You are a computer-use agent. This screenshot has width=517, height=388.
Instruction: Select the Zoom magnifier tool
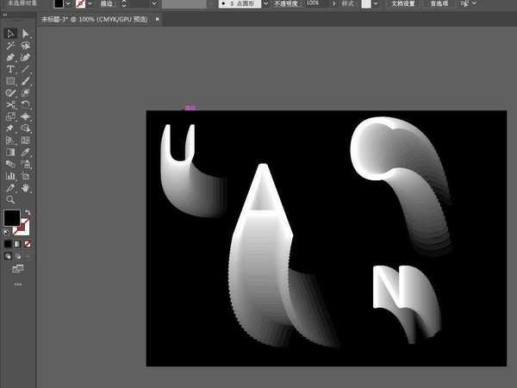[x=10, y=198]
